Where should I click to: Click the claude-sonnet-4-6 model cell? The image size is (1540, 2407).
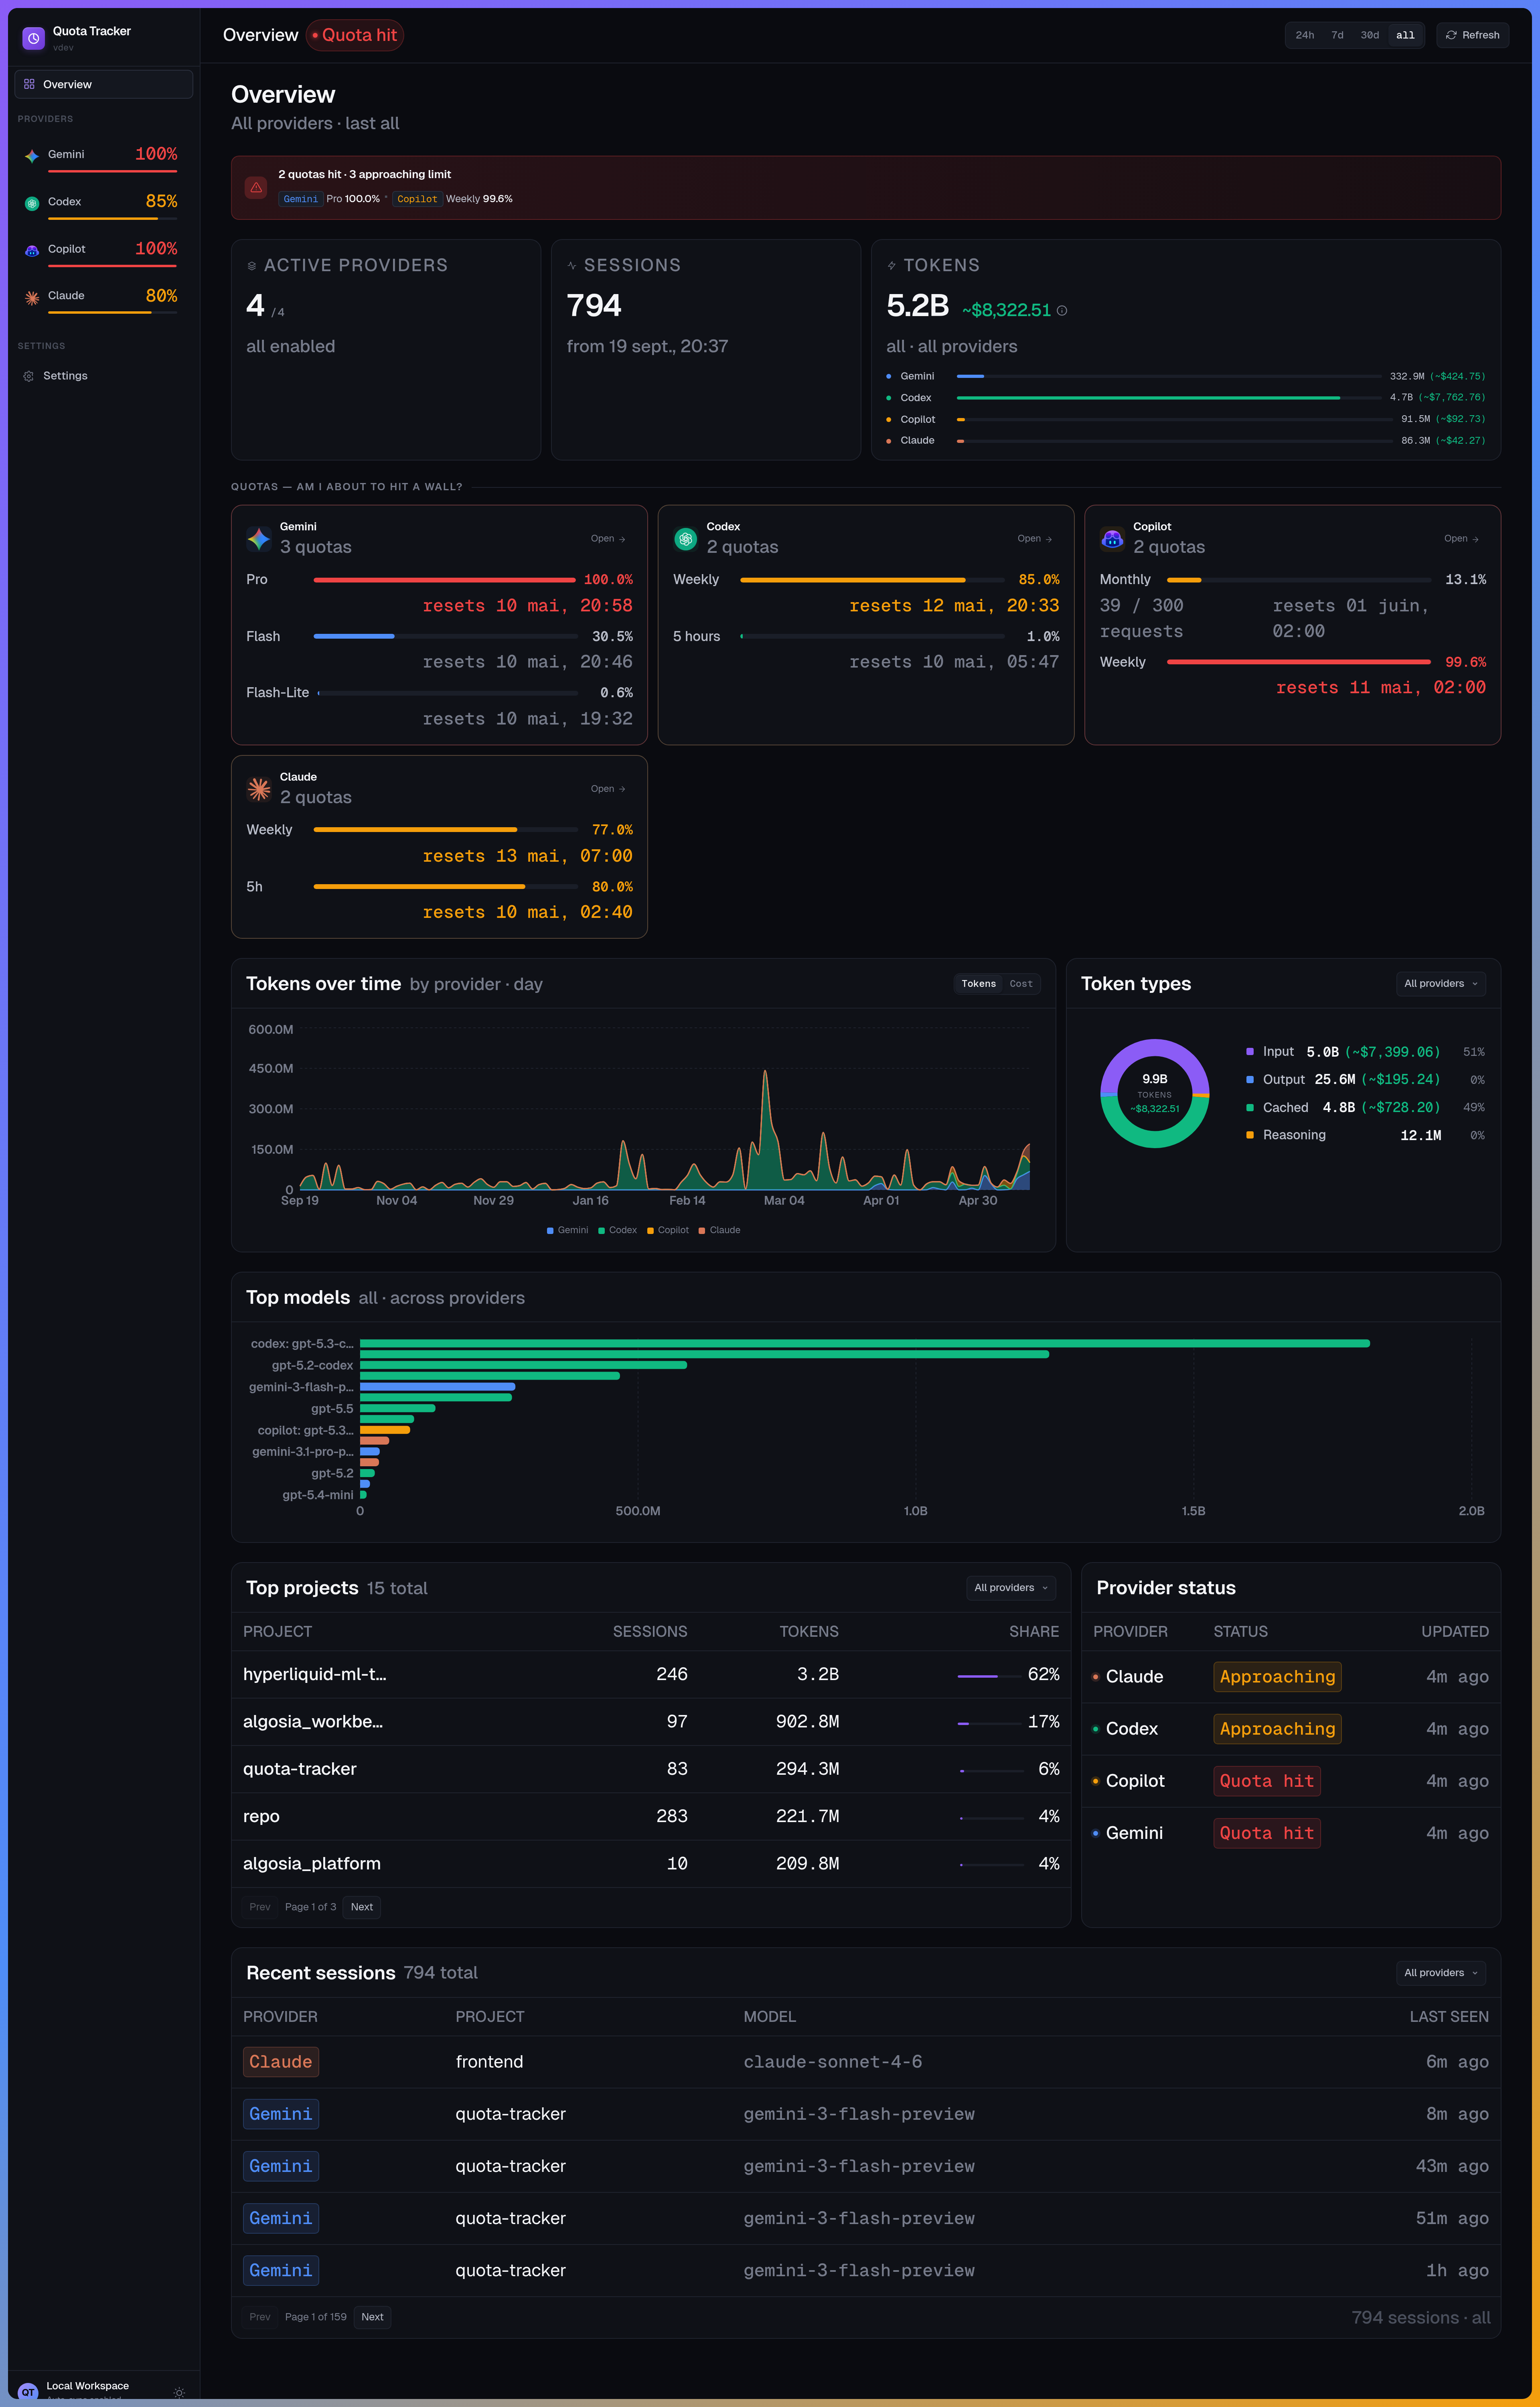832,2062
